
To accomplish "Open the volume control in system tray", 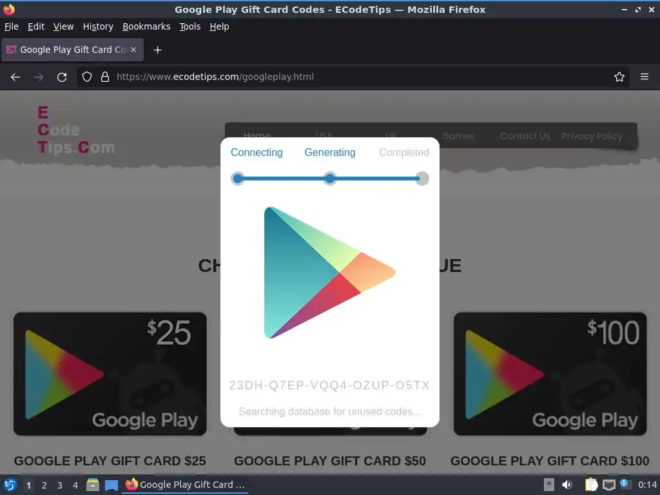I will click(x=567, y=485).
